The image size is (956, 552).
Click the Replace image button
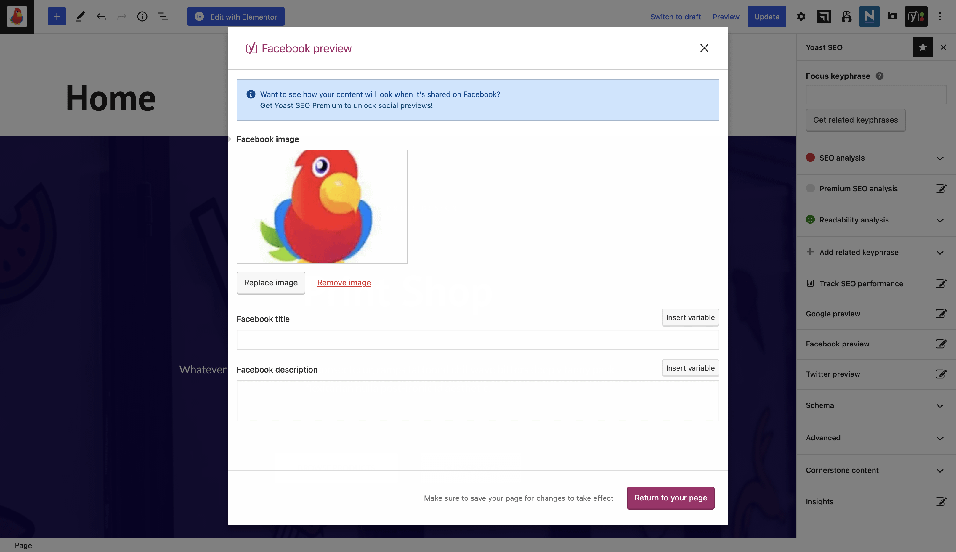pos(271,283)
